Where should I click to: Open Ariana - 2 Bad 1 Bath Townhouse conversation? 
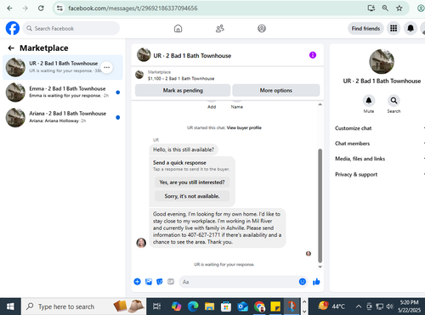click(63, 117)
